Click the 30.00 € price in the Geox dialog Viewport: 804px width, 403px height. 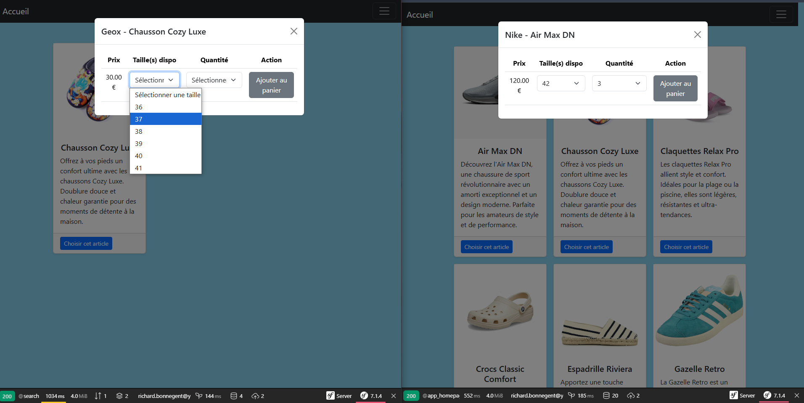[x=114, y=82]
